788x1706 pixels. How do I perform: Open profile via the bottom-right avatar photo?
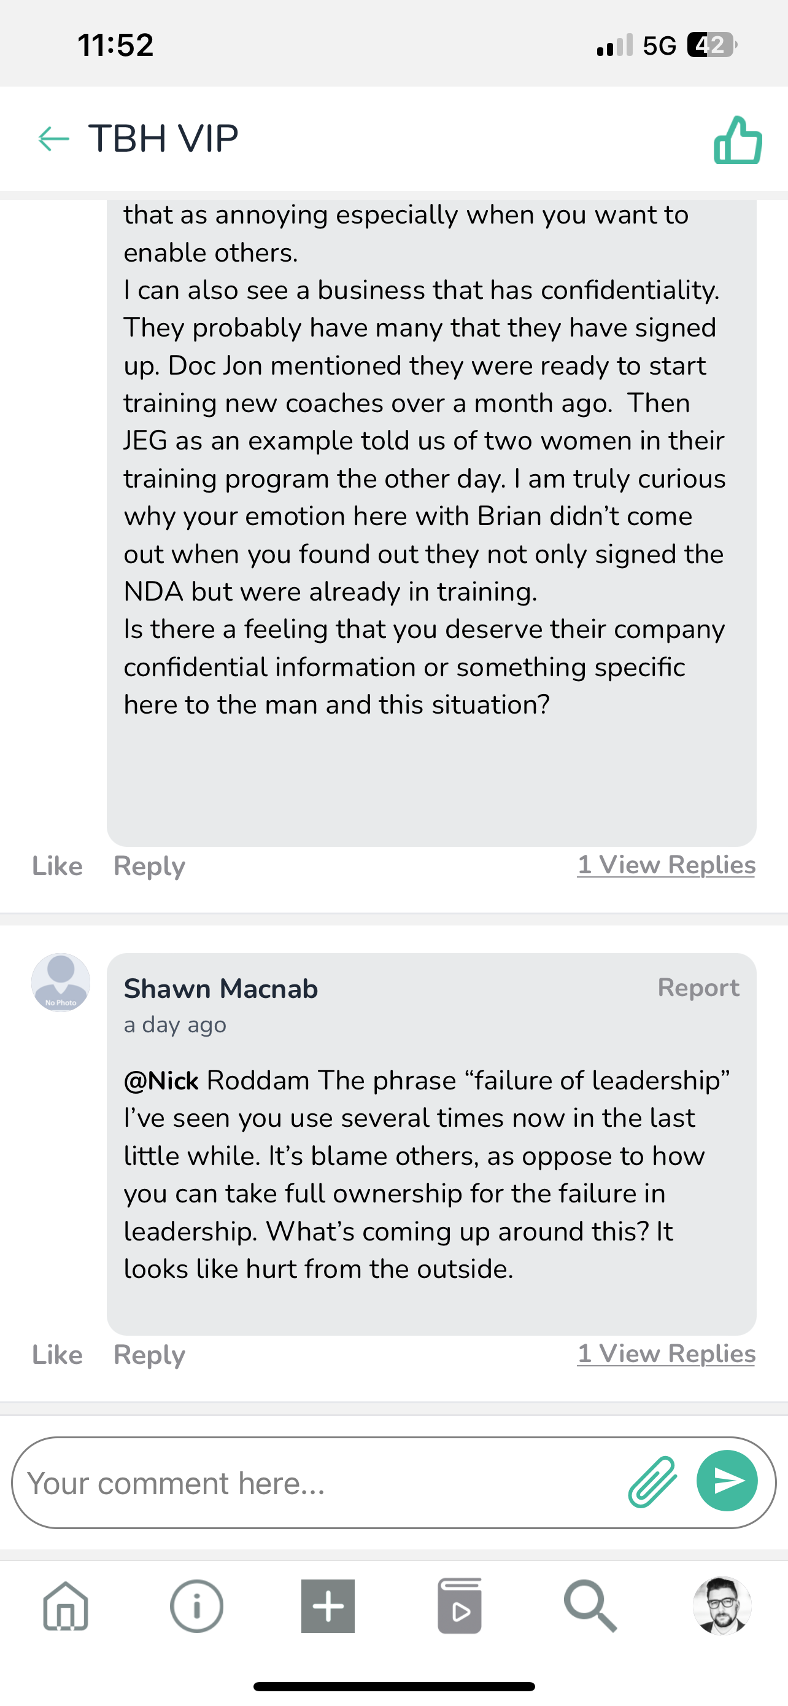point(721,1606)
